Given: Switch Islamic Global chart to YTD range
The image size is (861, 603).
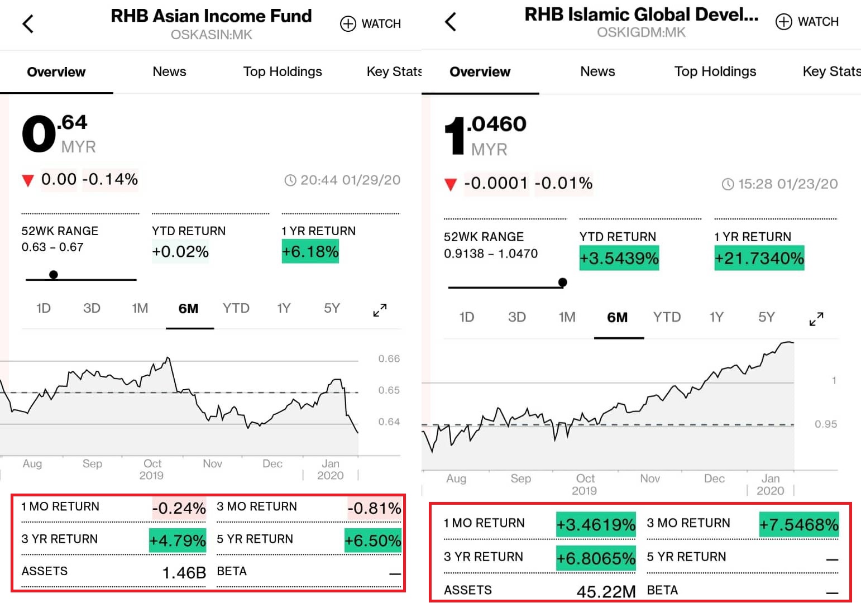Looking at the screenshot, I should tap(667, 317).
